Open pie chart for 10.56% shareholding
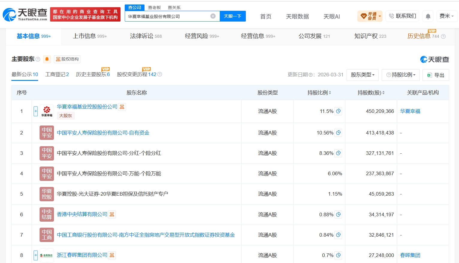Image resolution: width=459 pixels, height=263 pixels. pos(338,133)
